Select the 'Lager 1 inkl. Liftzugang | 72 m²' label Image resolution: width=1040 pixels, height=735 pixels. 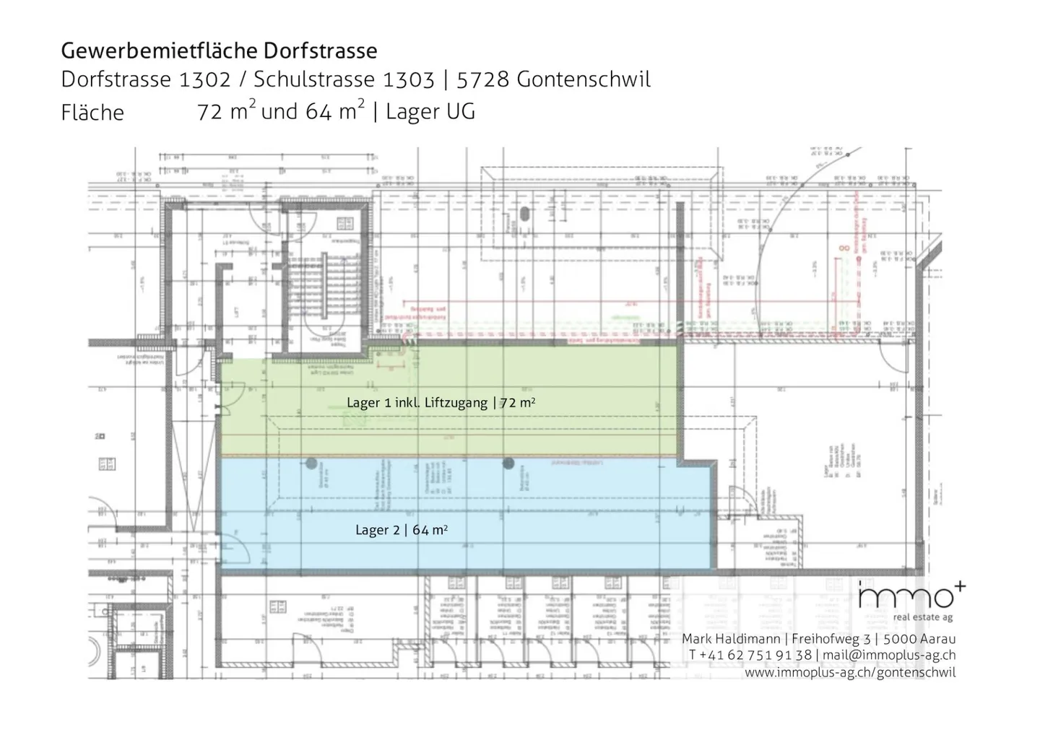[x=441, y=403]
